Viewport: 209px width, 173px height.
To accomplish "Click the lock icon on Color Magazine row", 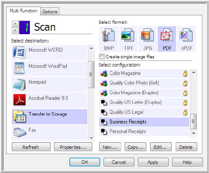I will pos(185,74).
